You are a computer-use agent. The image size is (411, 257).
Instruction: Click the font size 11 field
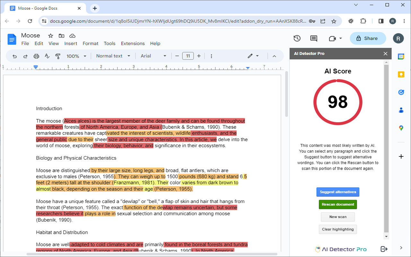[x=188, y=56]
